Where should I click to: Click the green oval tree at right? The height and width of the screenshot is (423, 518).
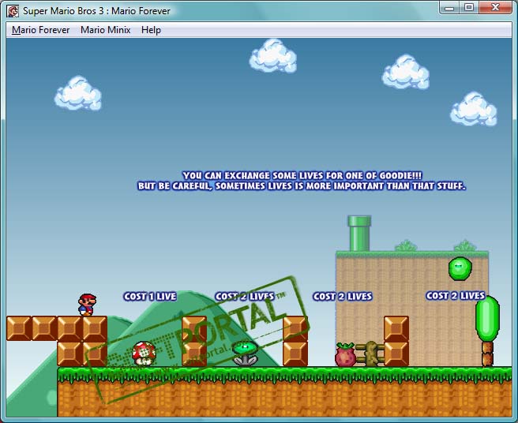click(x=487, y=331)
